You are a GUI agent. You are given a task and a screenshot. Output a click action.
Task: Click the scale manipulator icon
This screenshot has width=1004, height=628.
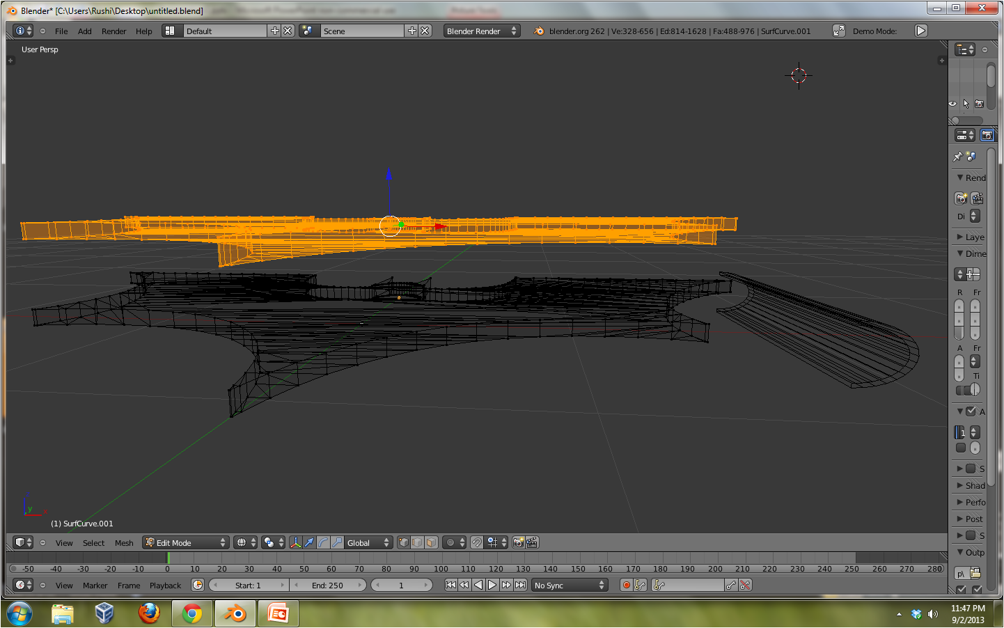tap(337, 542)
